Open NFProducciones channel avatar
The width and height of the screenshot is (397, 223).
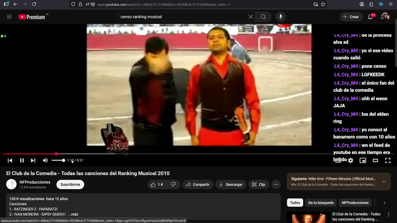pyautogui.click(x=11, y=184)
